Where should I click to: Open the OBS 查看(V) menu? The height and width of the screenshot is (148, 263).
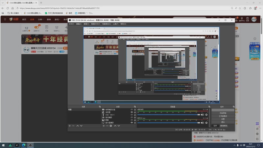[86, 24]
